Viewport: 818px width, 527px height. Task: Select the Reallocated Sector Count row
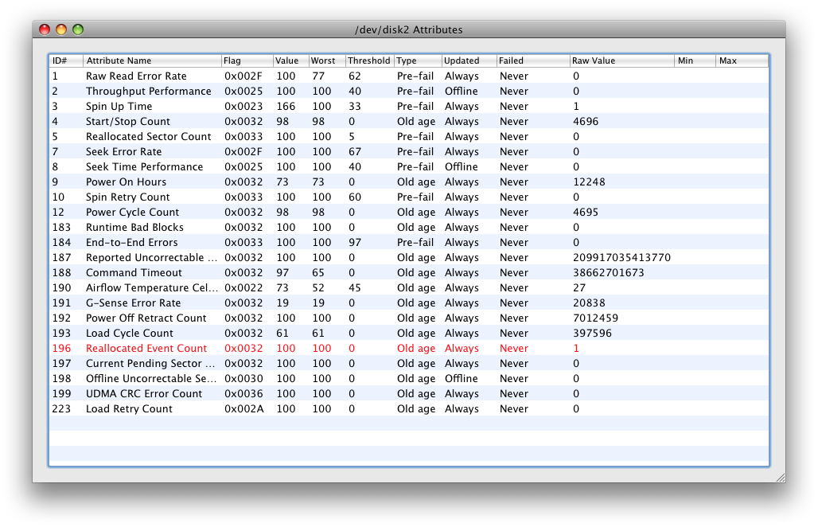point(409,137)
